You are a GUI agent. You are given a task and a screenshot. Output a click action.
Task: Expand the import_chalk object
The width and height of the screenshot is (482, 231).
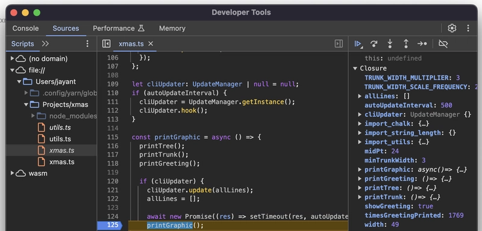[360, 124]
